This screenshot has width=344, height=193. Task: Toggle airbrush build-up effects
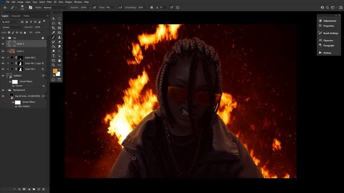click(120, 8)
